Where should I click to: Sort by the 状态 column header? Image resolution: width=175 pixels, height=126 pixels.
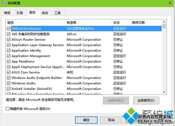pos(121,22)
